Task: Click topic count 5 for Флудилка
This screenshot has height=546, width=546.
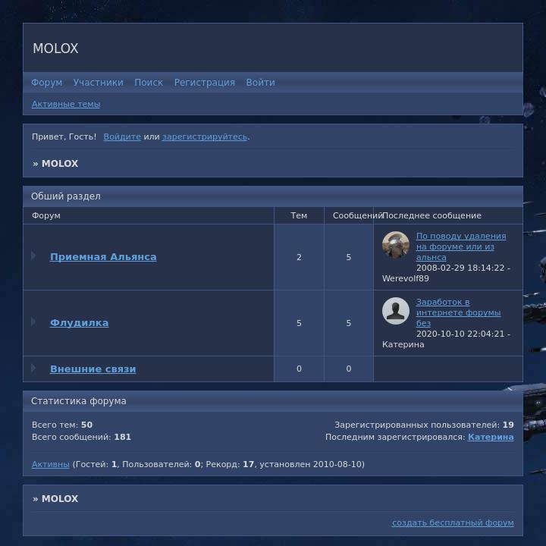Action: click(x=299, y=323)
